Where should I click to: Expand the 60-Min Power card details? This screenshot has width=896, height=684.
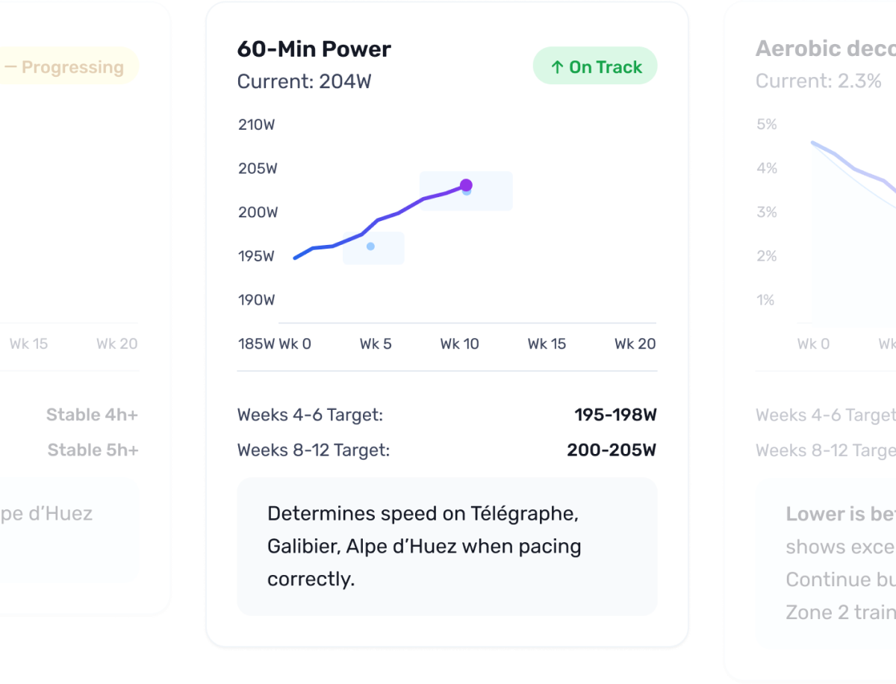coord(447,321)
